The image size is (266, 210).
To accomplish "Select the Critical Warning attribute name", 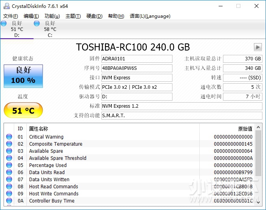I will pos(46,137).
